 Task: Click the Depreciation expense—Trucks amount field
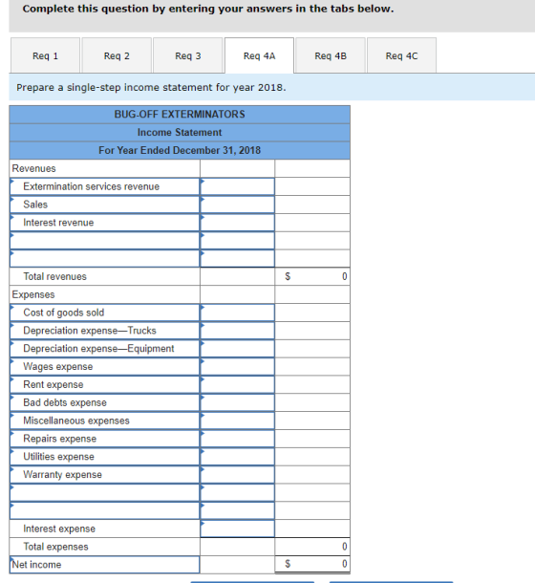point(238,331)
